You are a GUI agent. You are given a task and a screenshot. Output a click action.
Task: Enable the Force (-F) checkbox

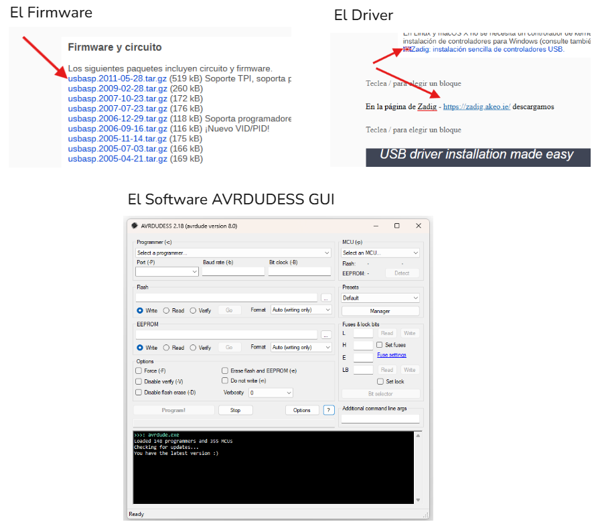pyautogui.click(x=139, y=371)
